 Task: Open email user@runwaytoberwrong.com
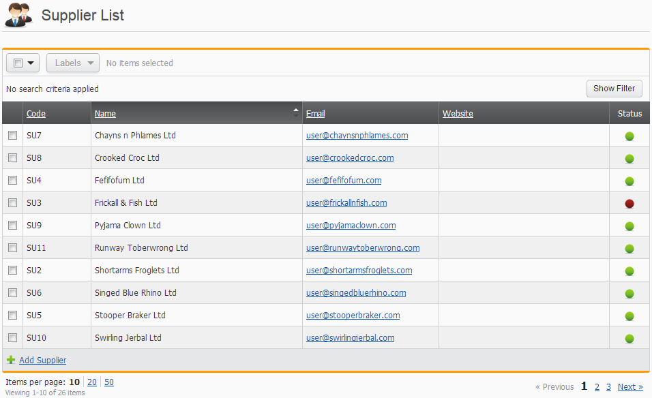pyautogui.click(x=363, y=247)
